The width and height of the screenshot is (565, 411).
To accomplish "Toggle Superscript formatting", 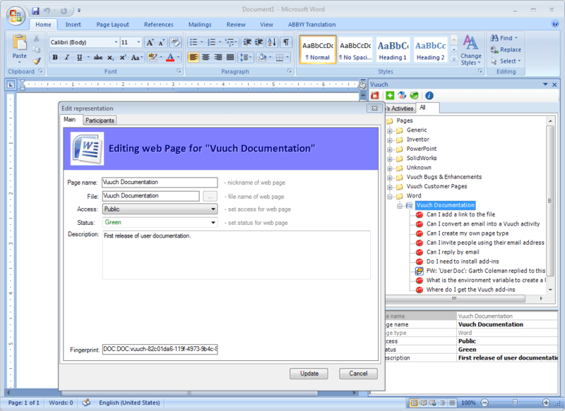I will [123, 57].
